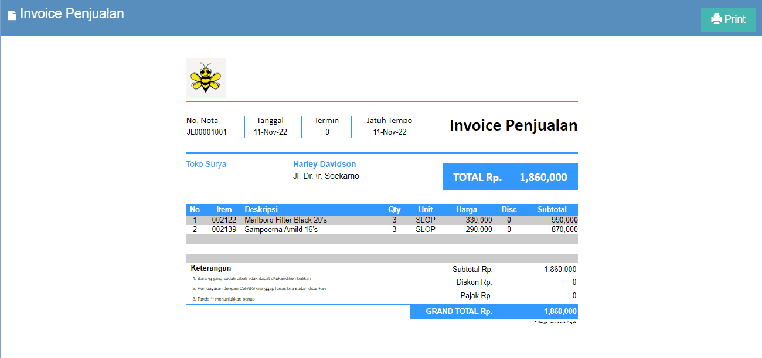The image size is (762, 358).
Task: Click item code 002122
Action: (224, 220)
